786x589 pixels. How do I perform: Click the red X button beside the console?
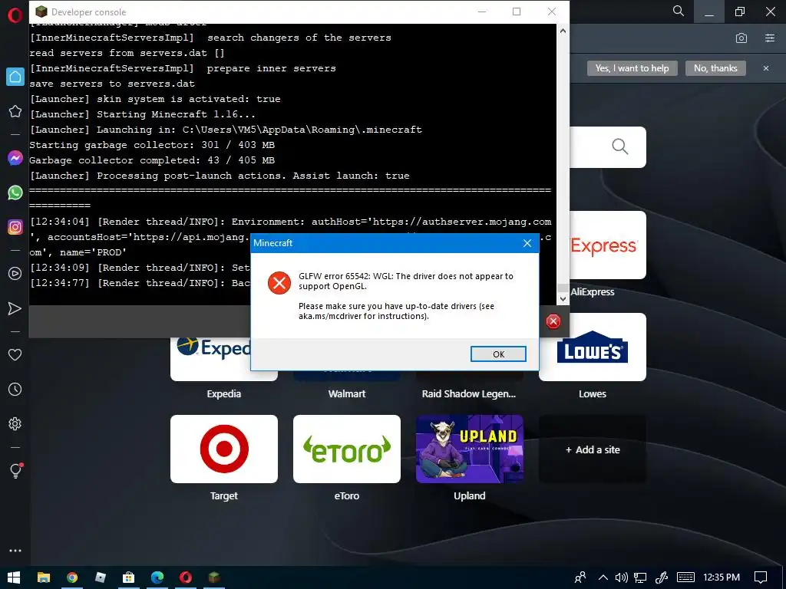(553, 321)
